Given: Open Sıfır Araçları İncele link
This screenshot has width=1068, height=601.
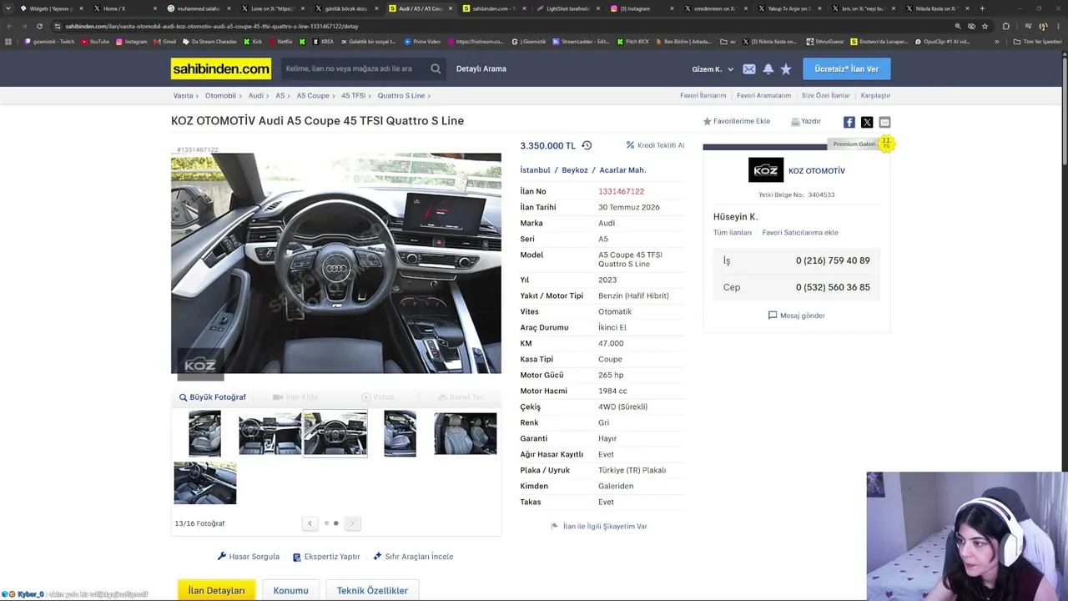Looking at the screenshot, I should tap(413, 557).
